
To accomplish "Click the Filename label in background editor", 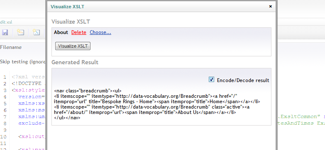I will pos(11,47).
